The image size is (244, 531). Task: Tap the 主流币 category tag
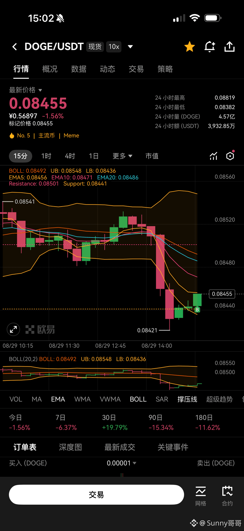click(47, 135)
